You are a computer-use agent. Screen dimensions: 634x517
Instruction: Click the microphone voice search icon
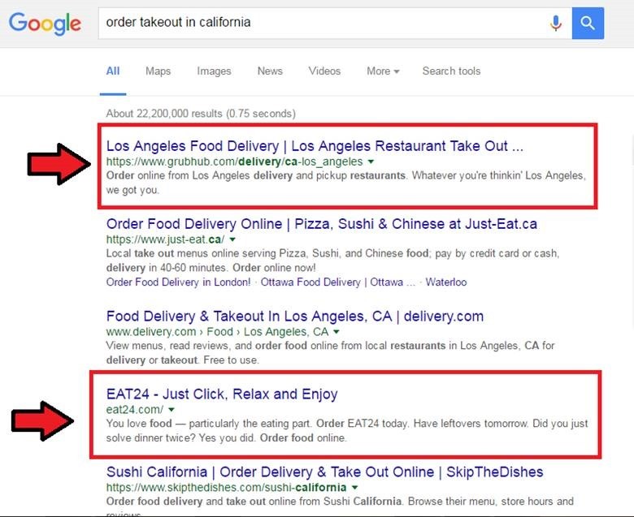coord(556,23)
